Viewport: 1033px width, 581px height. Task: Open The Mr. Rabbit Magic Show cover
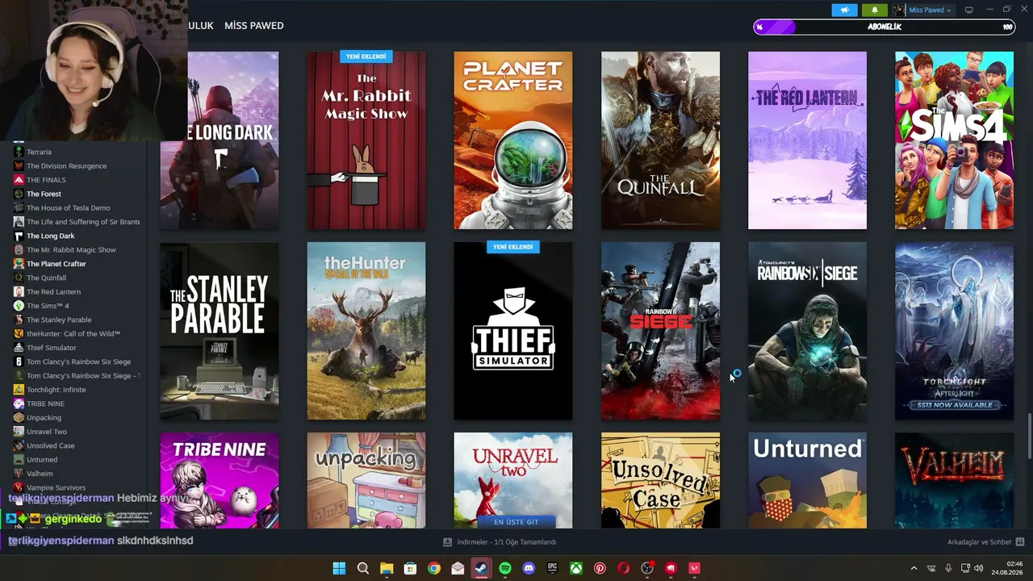coord(366,140)
